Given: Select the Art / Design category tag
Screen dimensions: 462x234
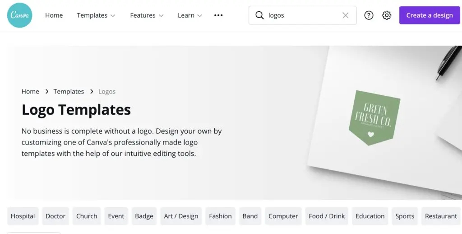Looking at the screenshot, I should 181,216.
